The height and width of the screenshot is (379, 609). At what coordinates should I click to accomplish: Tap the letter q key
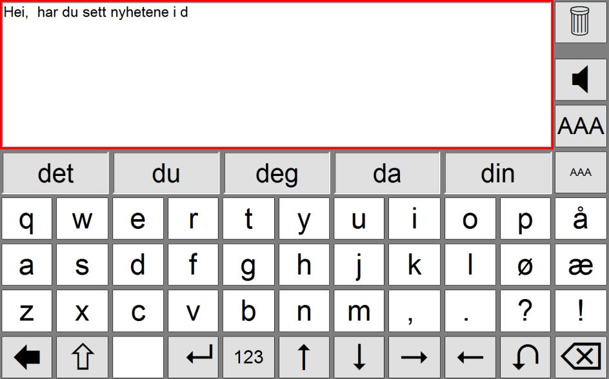pyautogui.click(x=27, y=219)
